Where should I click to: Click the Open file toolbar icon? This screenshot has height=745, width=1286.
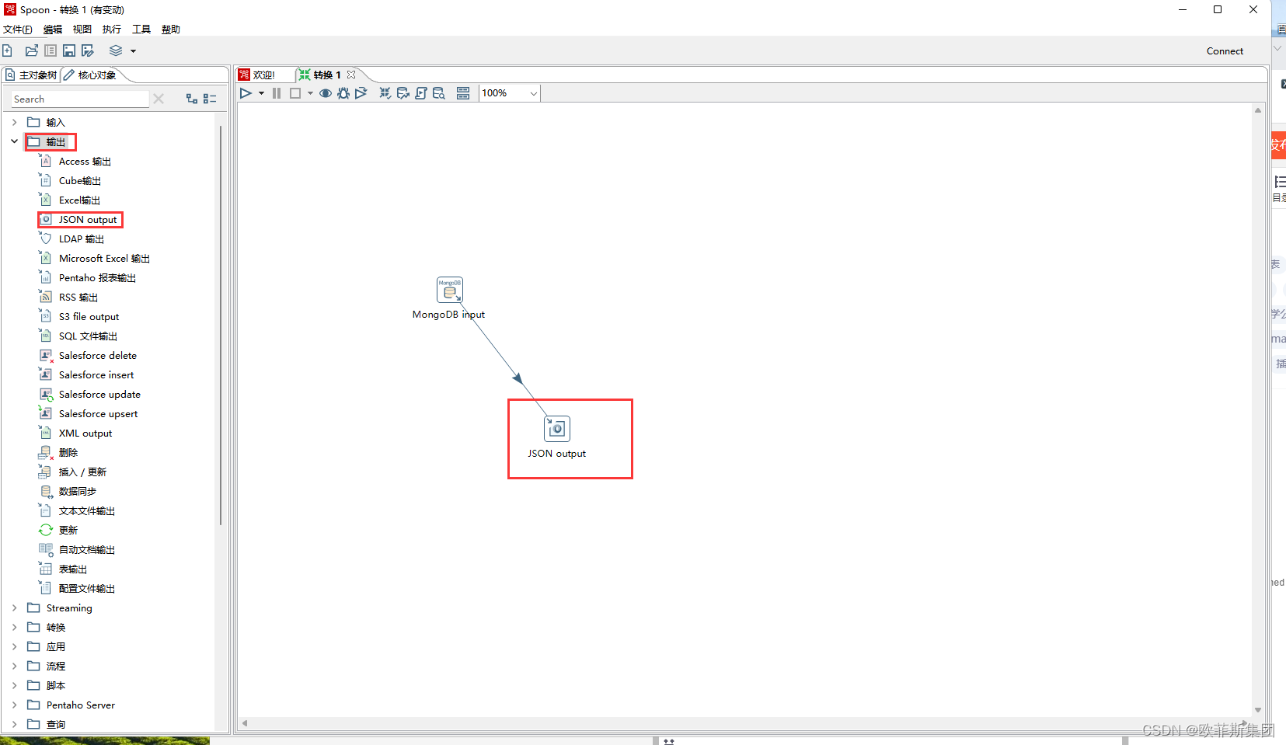pos(32,50)
